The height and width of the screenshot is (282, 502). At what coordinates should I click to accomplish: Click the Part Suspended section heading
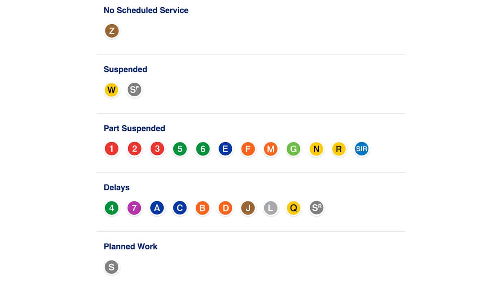pos(134,128)
